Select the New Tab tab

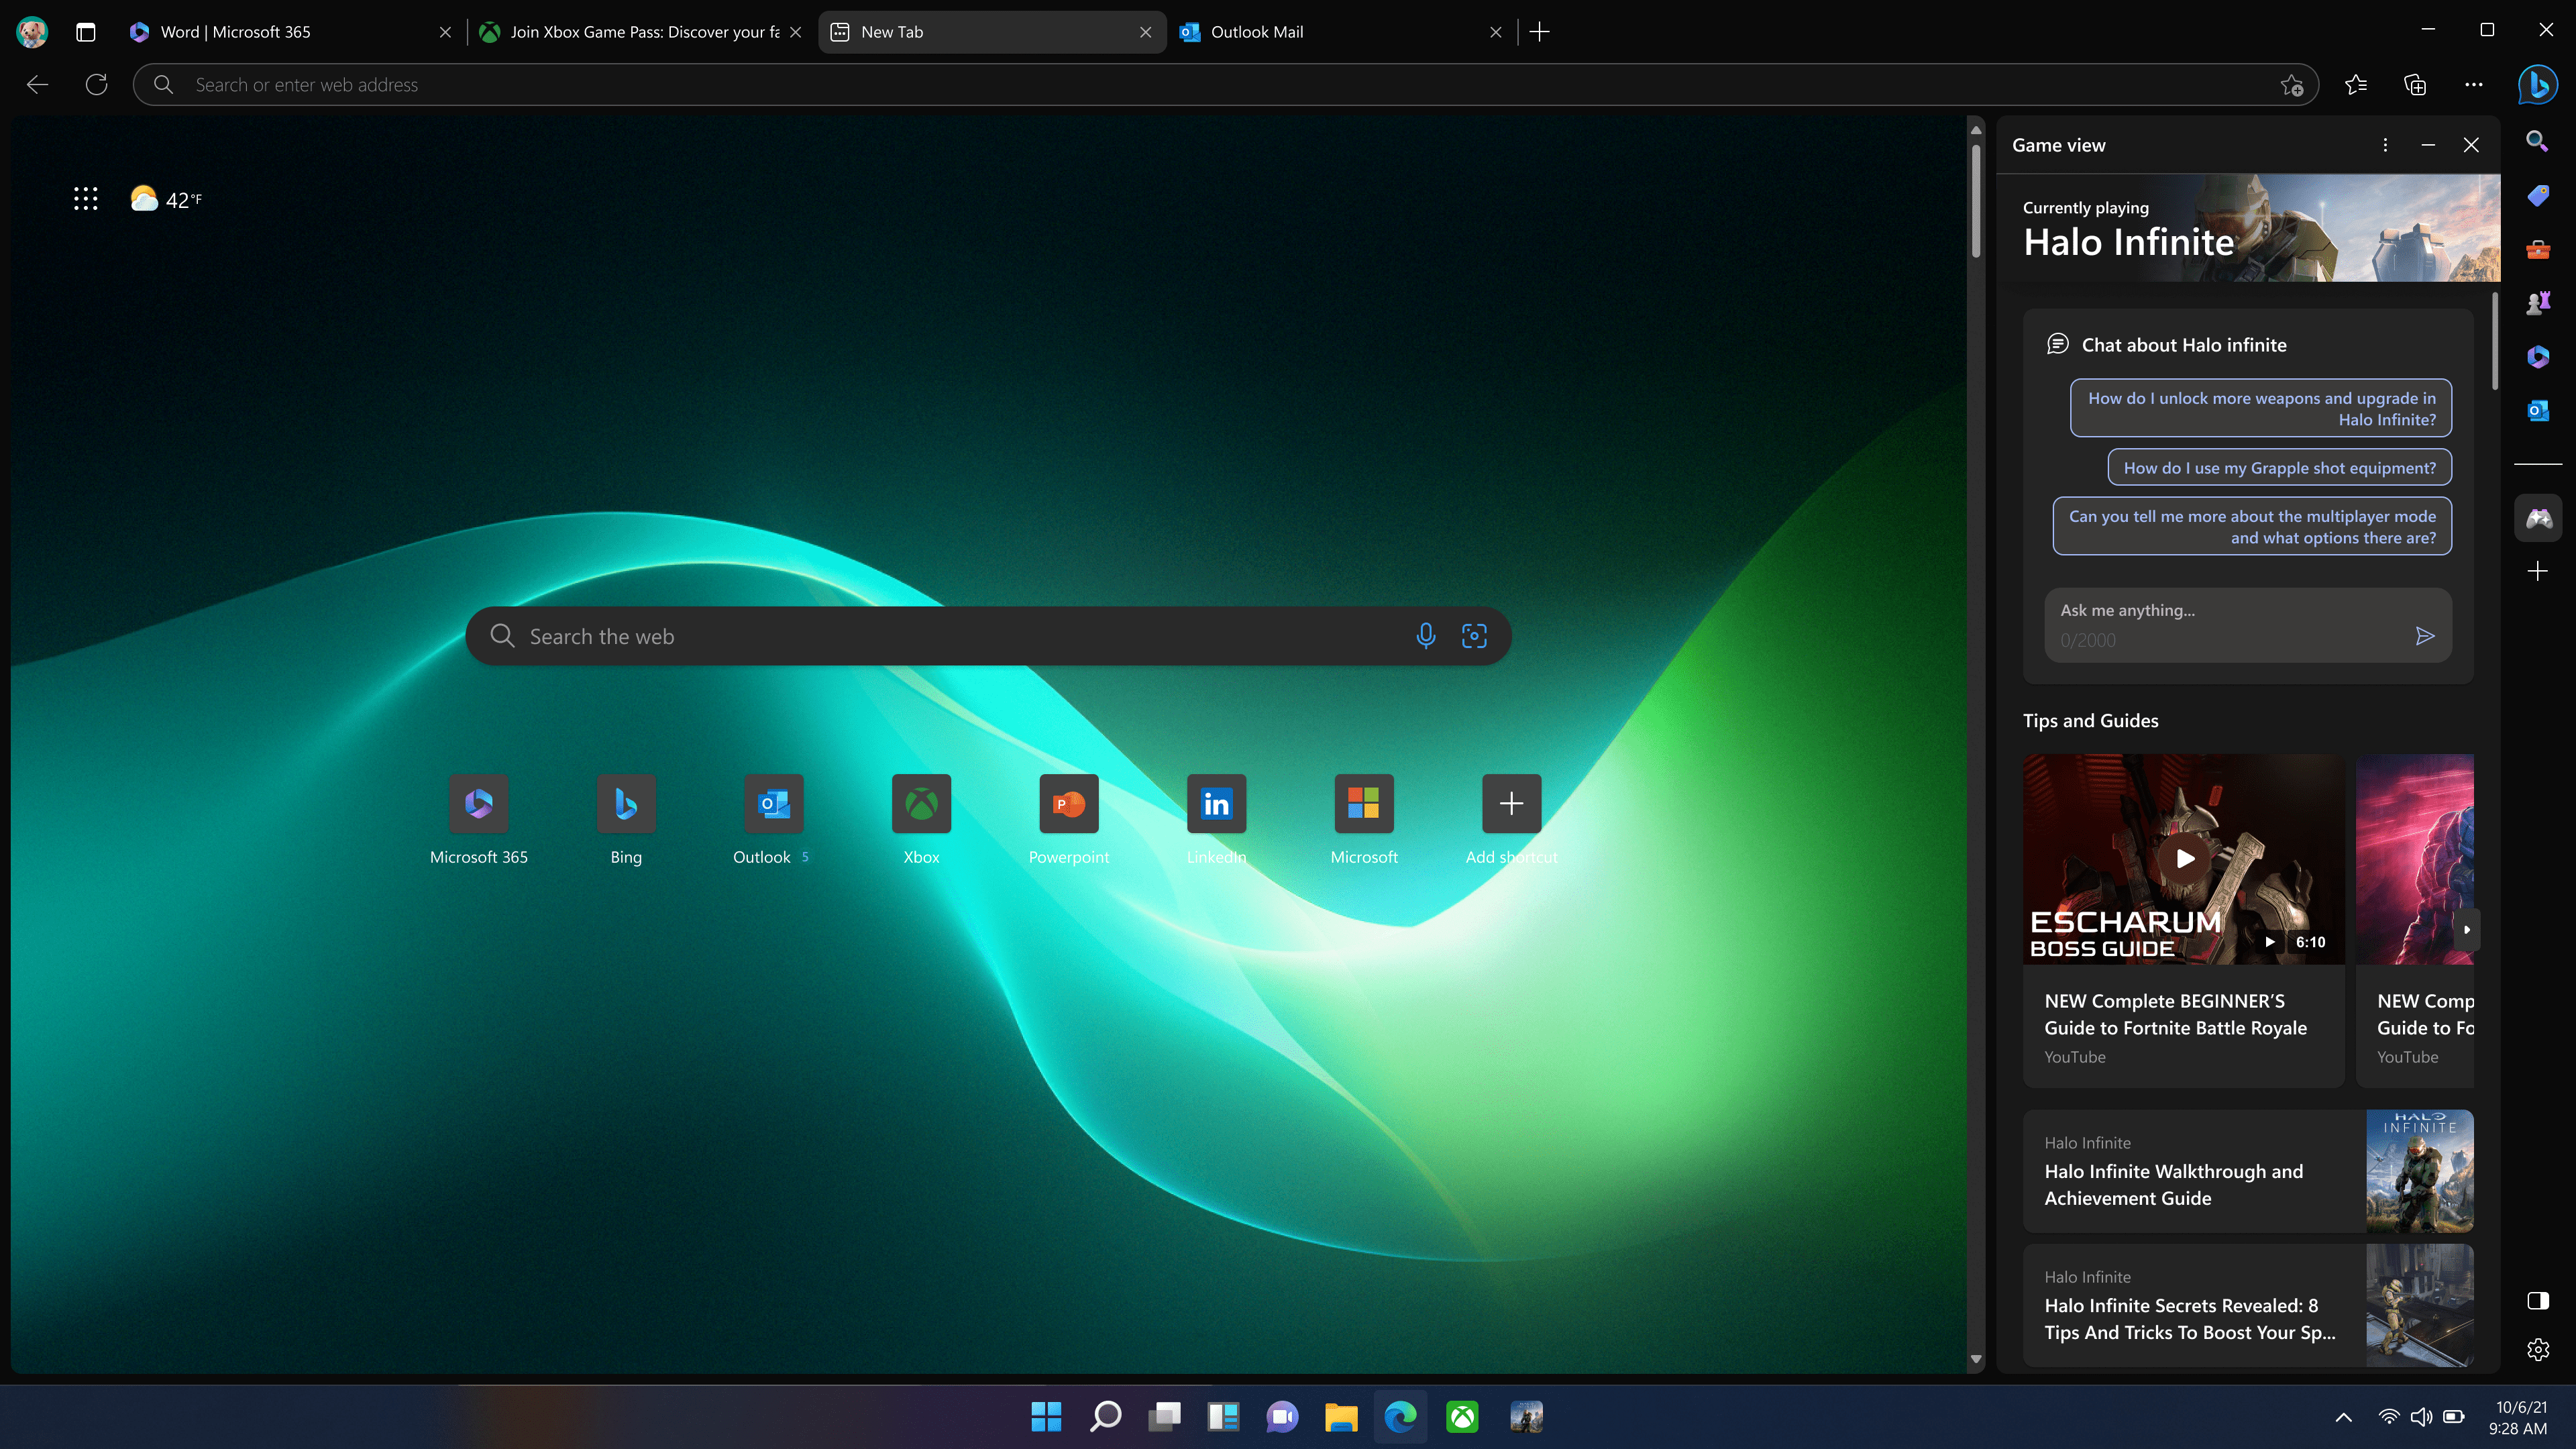click(x=992, y=32)
